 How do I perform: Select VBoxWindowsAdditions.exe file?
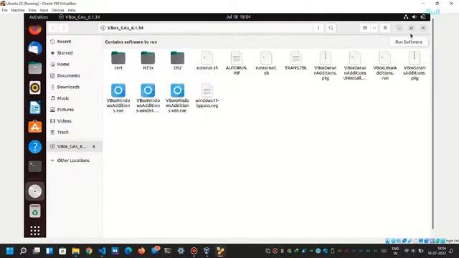(118, 98)
